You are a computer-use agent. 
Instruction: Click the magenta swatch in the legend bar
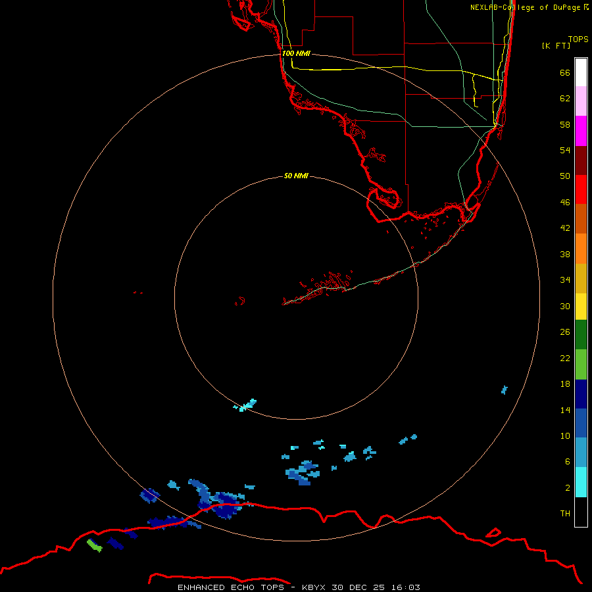coord(581,131)
